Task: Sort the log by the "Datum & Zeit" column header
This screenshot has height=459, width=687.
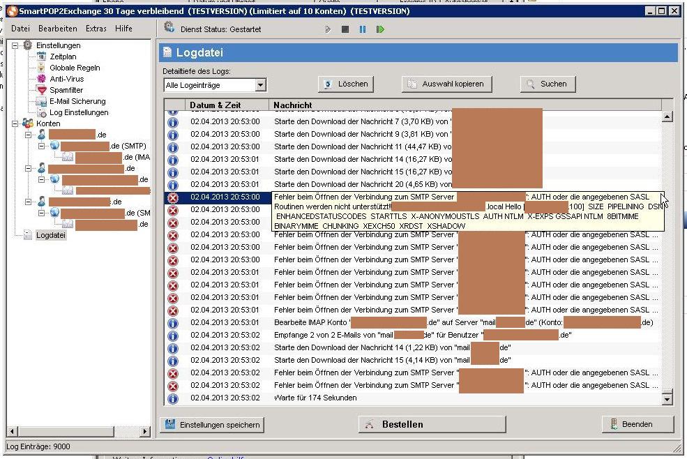Action: [x=225, y=105]
